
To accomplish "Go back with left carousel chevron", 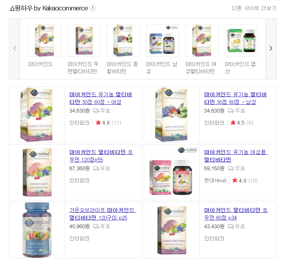I will coord(15,49).
